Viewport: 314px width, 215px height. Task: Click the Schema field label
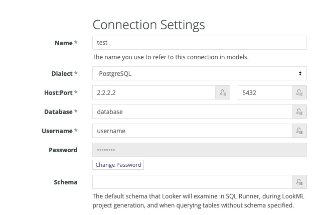point(66,182)
